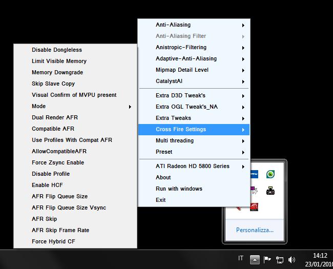
Task: Click the volume speaker icon
Action: pyautogui.click(x=292, y=260)
